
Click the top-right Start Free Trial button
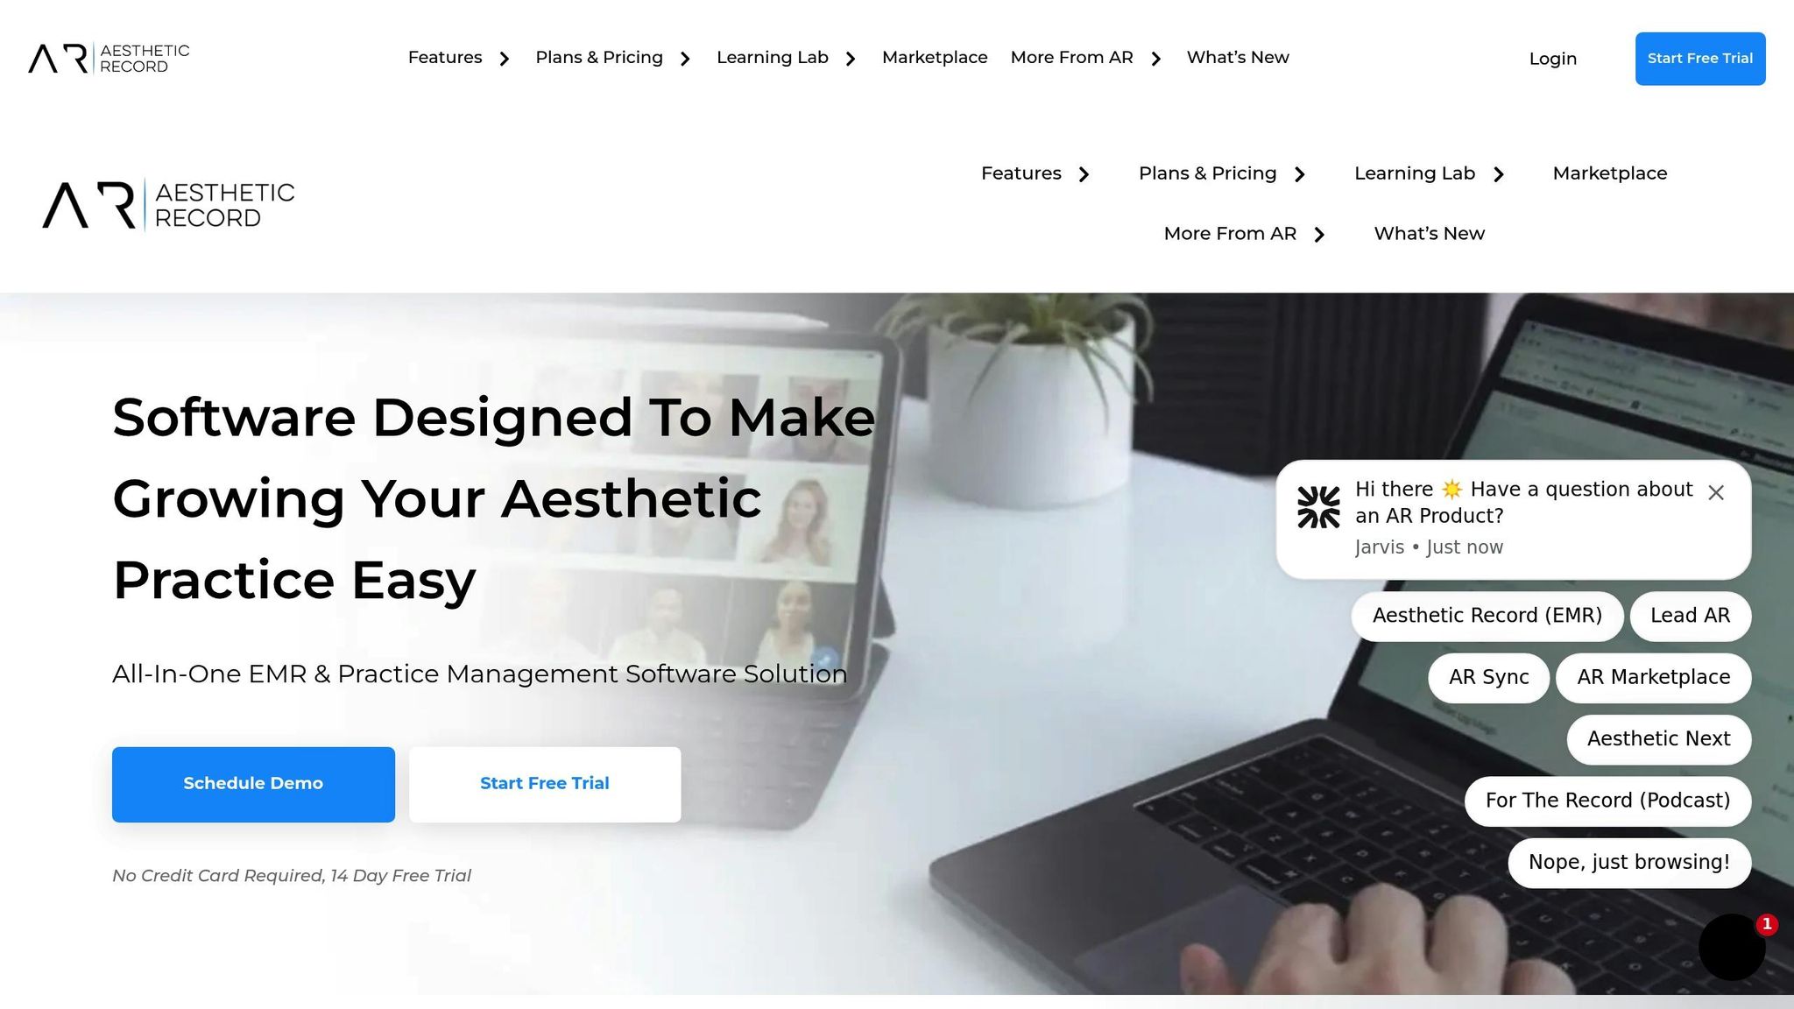(1700, 59)
